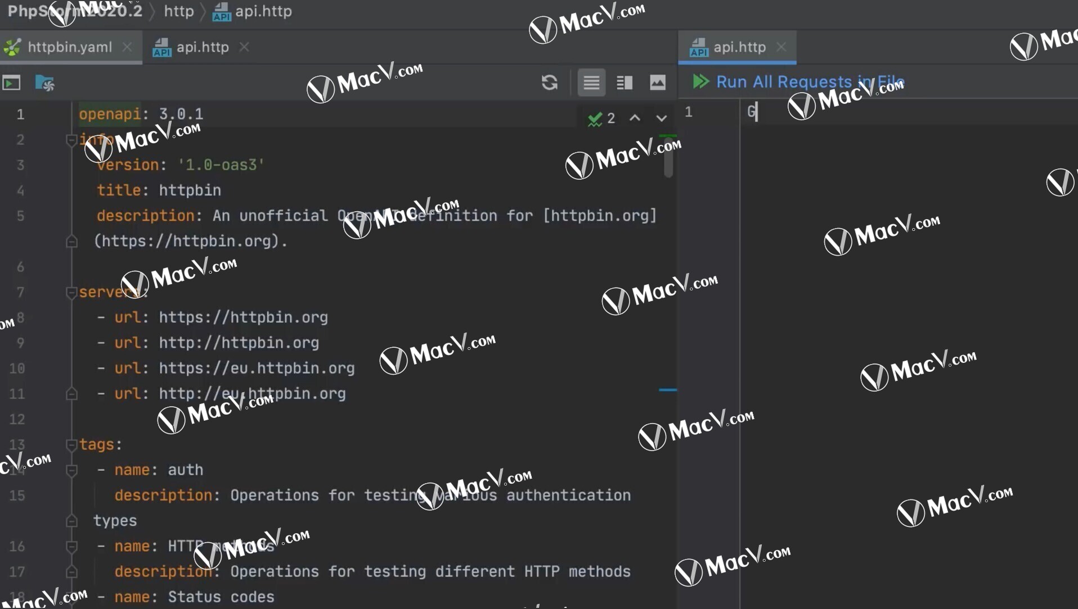The image size is (1078, 609).
Task: Collapse the servers section fold marker
Action: click(71, 292)
